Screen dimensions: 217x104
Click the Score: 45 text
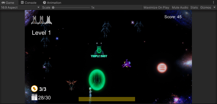click(173, 17)
